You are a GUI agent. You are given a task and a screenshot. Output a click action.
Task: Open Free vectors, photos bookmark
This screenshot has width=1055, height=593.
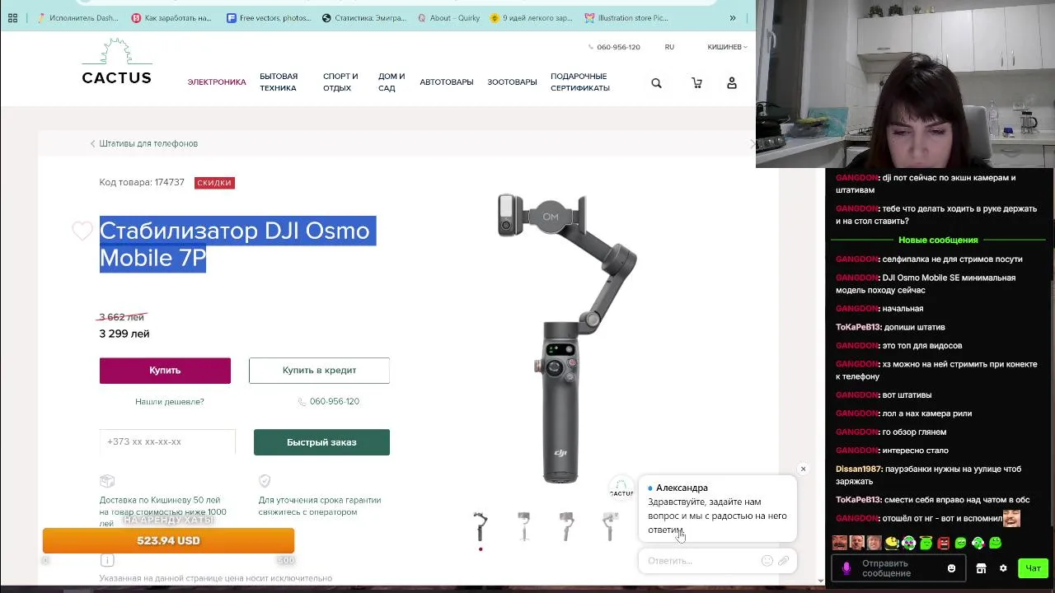point(269,17)
